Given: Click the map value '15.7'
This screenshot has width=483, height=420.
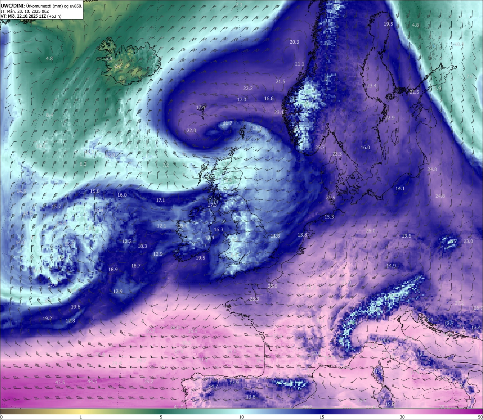Looking at the screenshot, I should (x=56, y=206).
